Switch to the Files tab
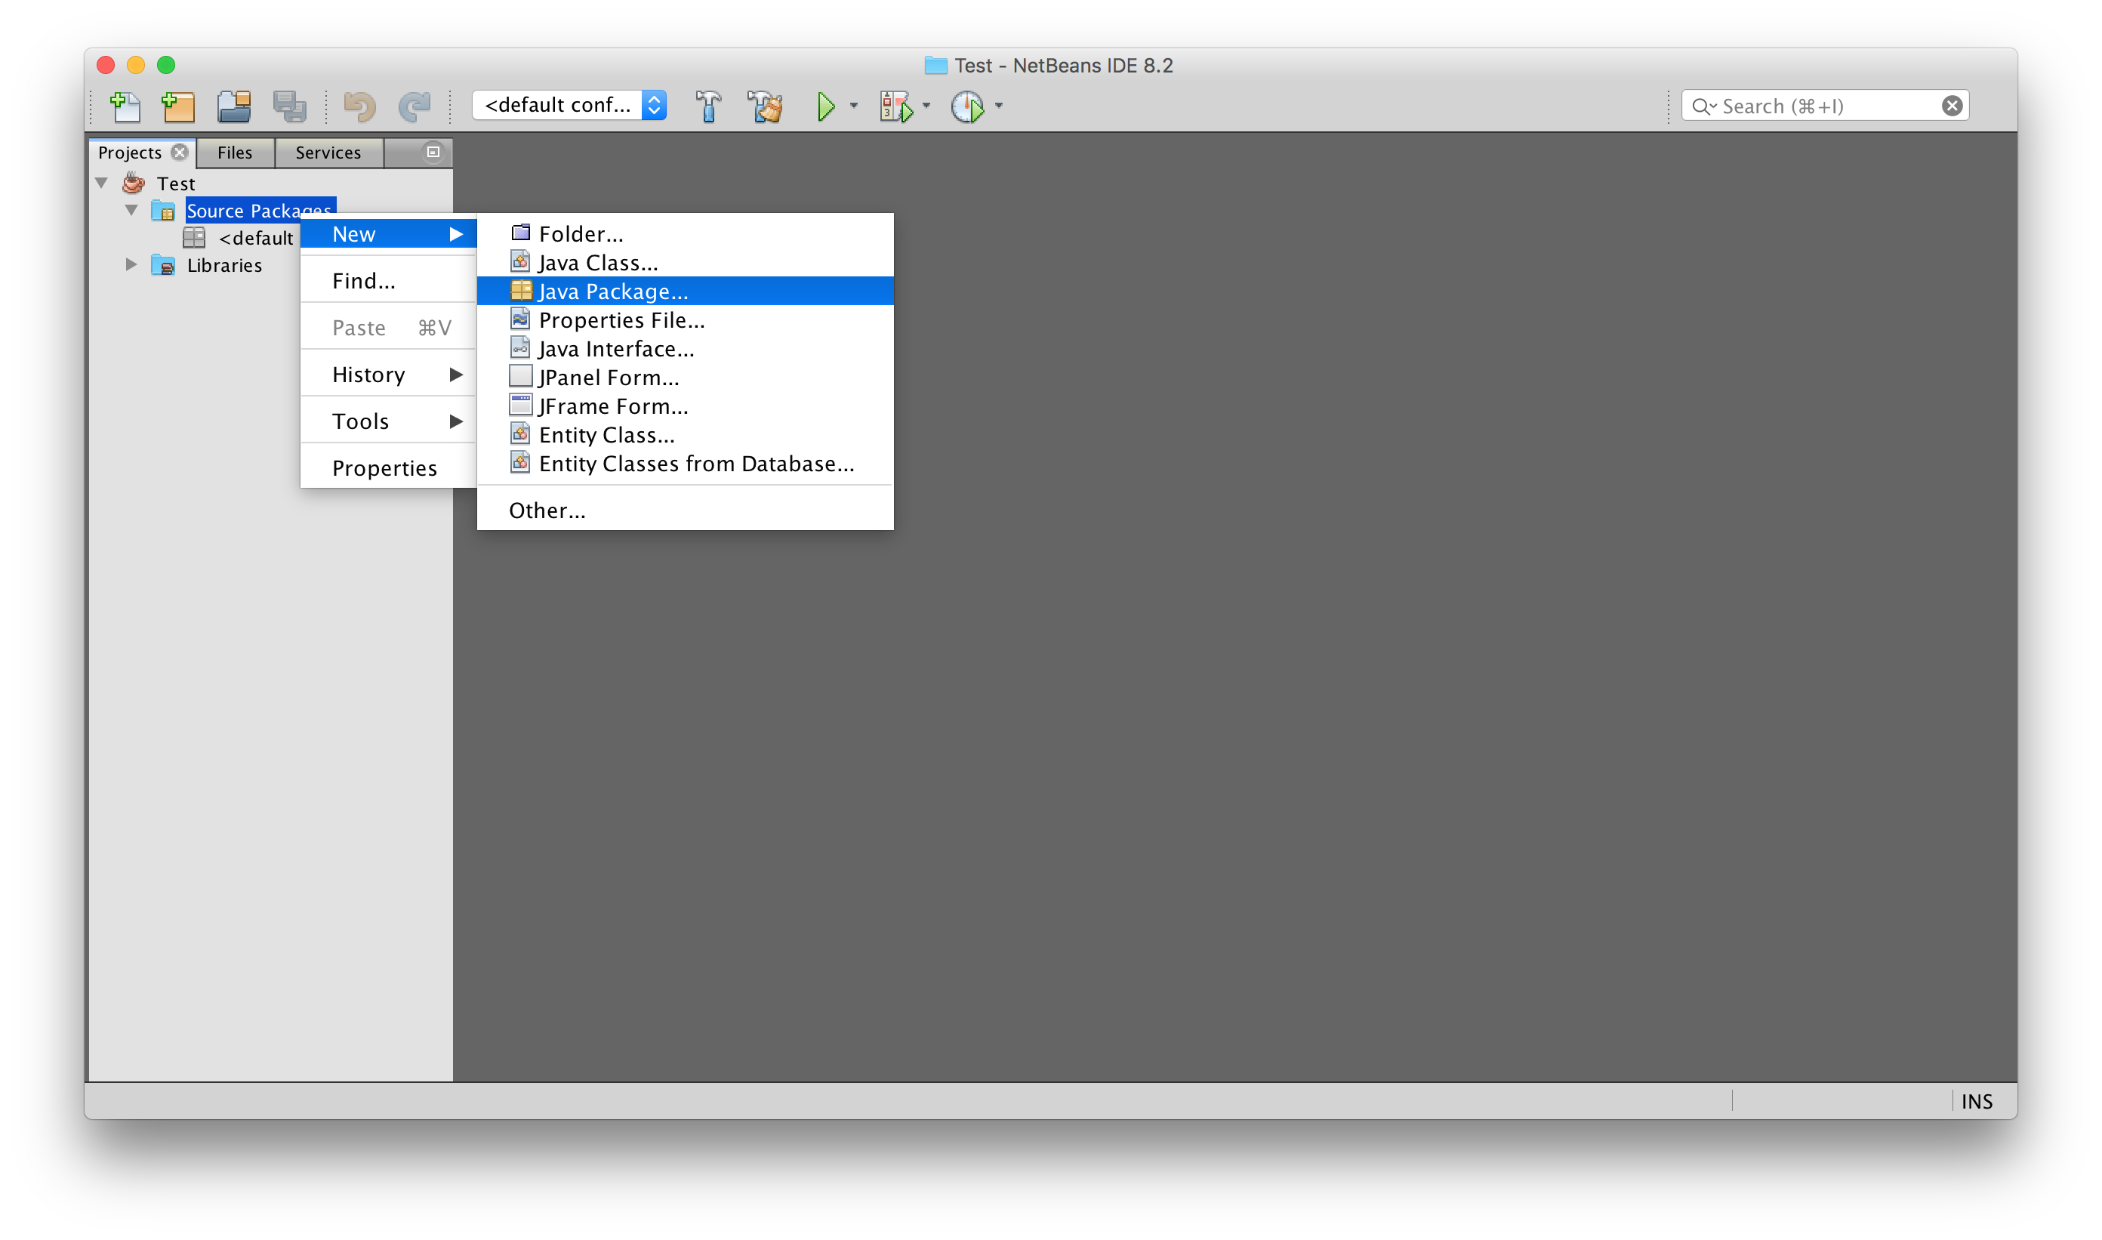This screenshot has height=1240, width=2102. 235,153
